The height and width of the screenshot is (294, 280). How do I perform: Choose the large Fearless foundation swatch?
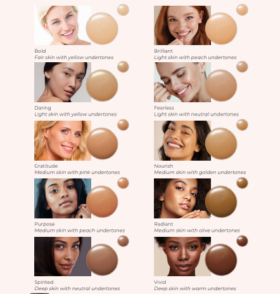[x=221, y=85]
